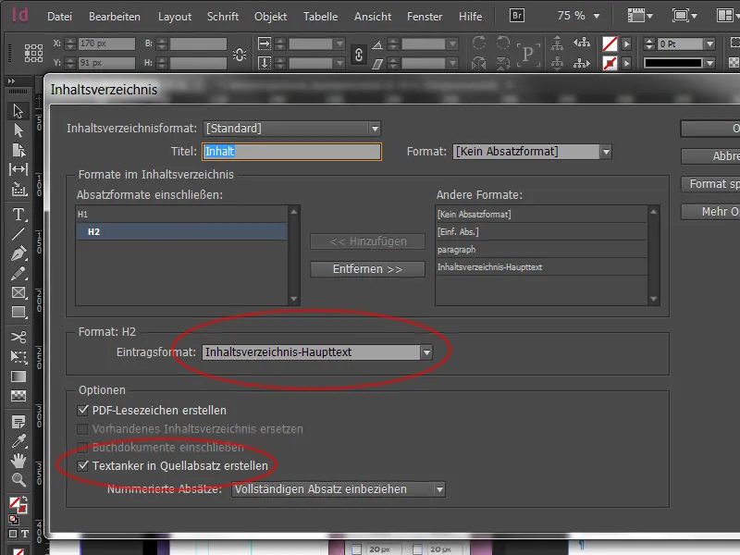Click the << Hinzufügen button
The image size is (740, 555).
click(x=367, y=241)
